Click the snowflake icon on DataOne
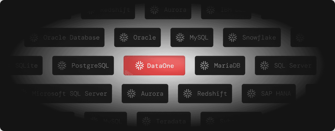The width and height of the screenshot is (335, 131). click(139, 65)
